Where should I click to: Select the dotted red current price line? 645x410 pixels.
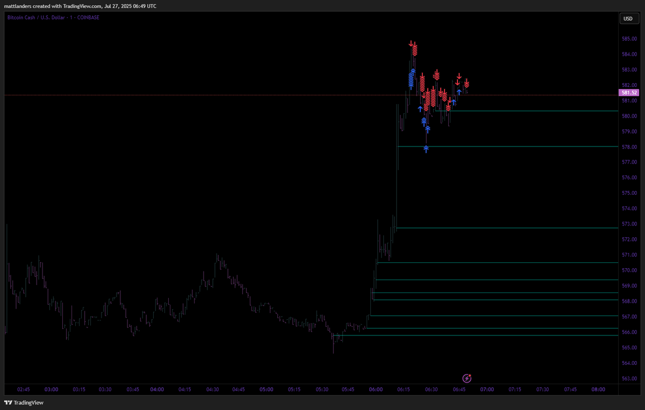tap(309, 95)
